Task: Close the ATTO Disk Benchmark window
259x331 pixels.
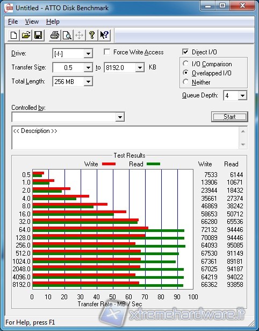Action: pyautogui.click(x=242, y=6)
